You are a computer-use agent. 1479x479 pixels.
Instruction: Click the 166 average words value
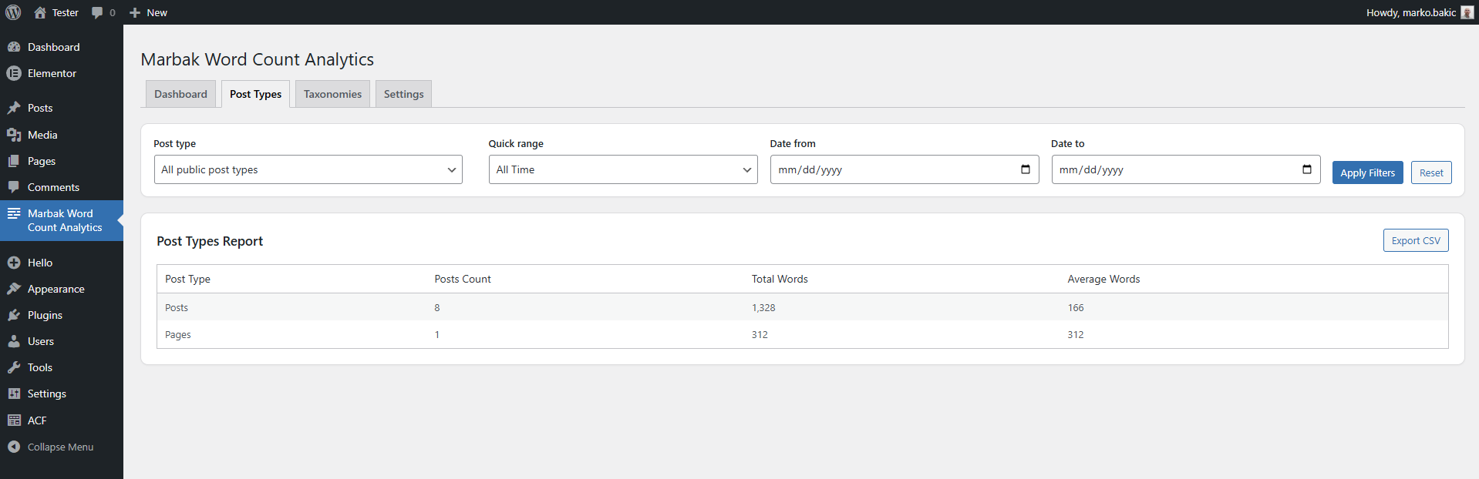click(x=1076, y=307)
